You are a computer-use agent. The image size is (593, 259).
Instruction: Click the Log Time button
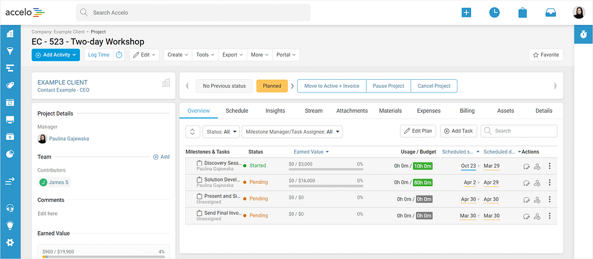(x=98, y=55)
